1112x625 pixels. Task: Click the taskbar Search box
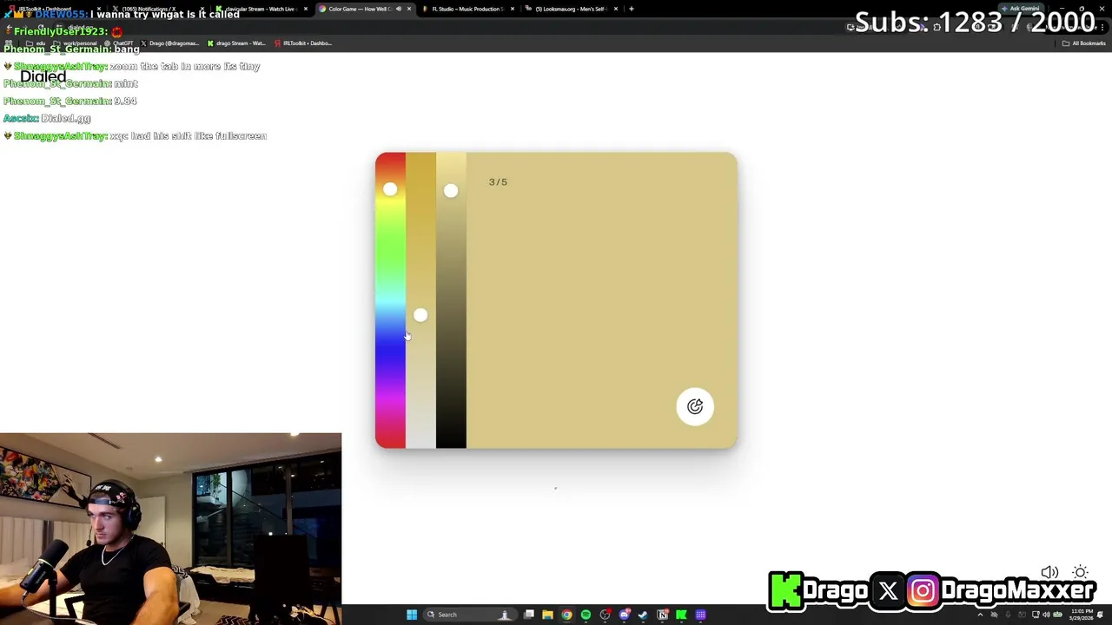click(x=468, y=615)
